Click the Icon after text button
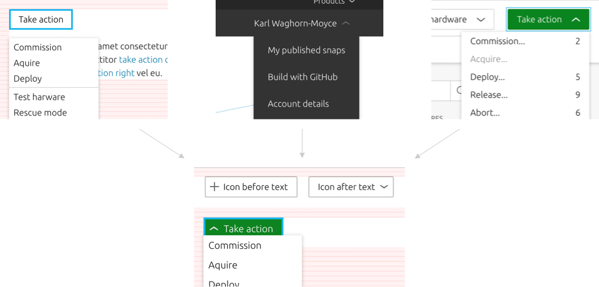 pos(351,187)
